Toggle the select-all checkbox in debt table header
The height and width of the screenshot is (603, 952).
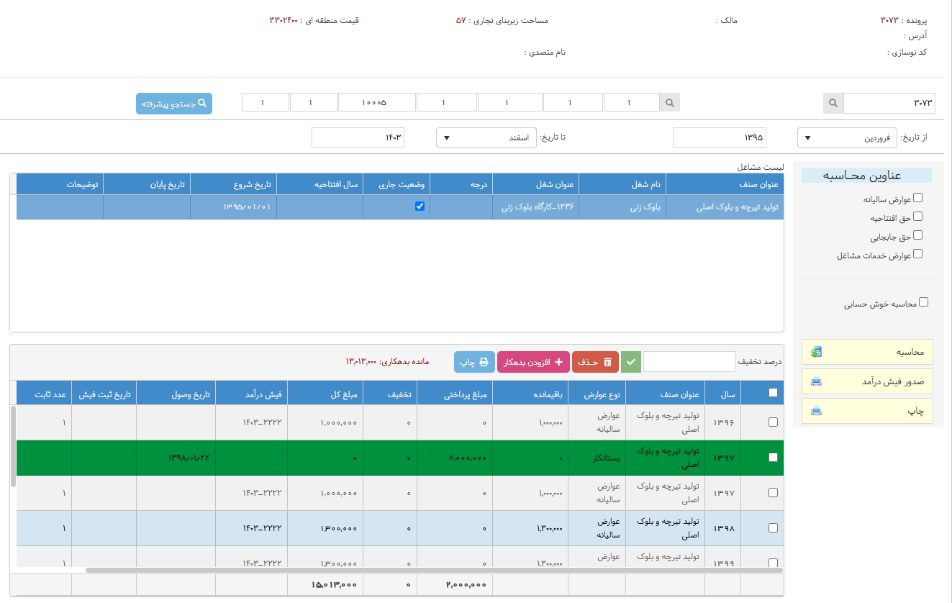tap(773, 393)
